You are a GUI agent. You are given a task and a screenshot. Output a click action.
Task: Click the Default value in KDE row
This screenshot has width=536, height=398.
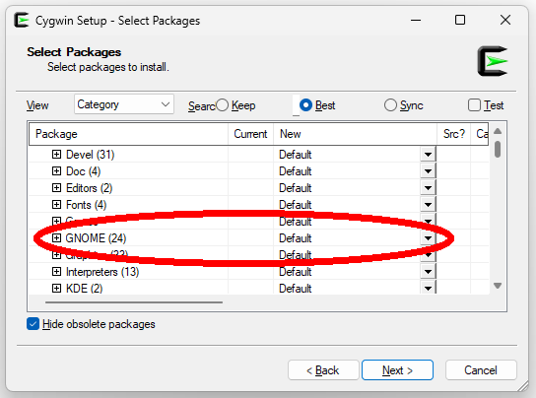click(296, 289)
